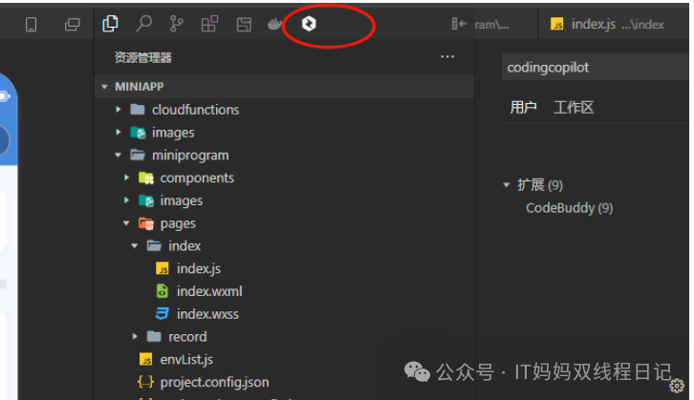
Task: Click the codingcopilot settings search field
Action: pyautogui.click(x=596, y=67)
